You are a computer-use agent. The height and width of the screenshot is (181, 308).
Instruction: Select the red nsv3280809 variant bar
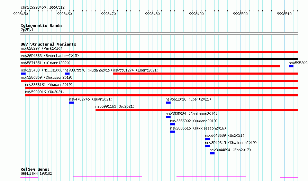(159, 81)
